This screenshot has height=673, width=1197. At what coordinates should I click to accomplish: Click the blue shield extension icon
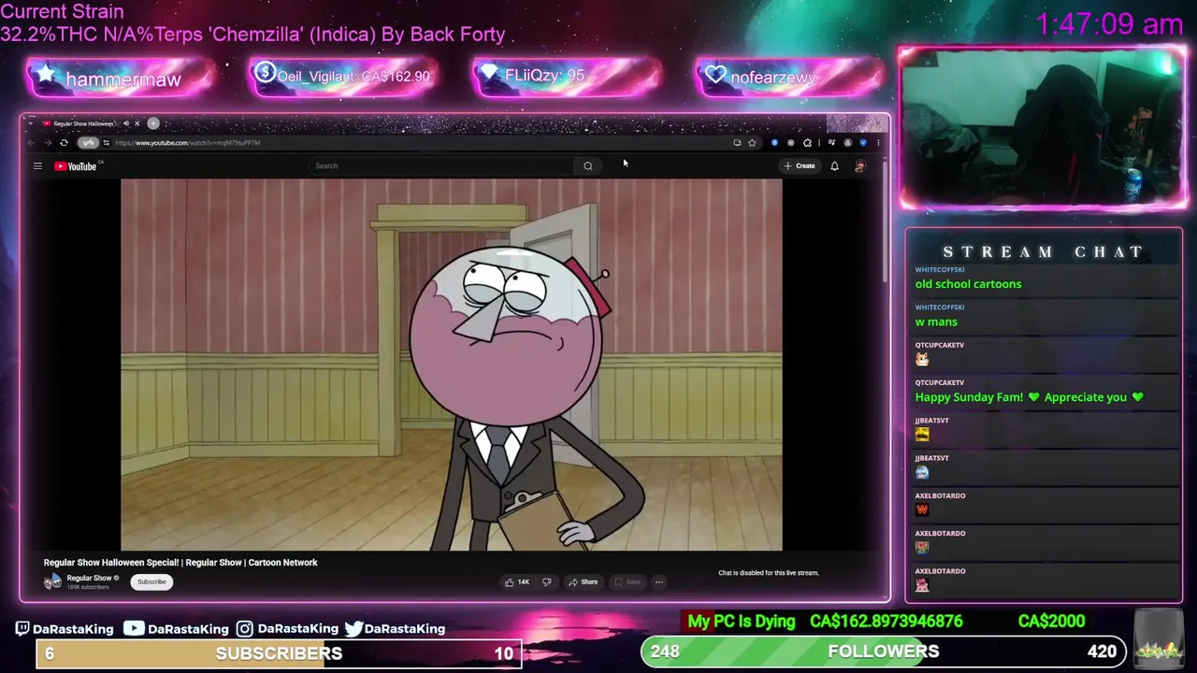863,143
